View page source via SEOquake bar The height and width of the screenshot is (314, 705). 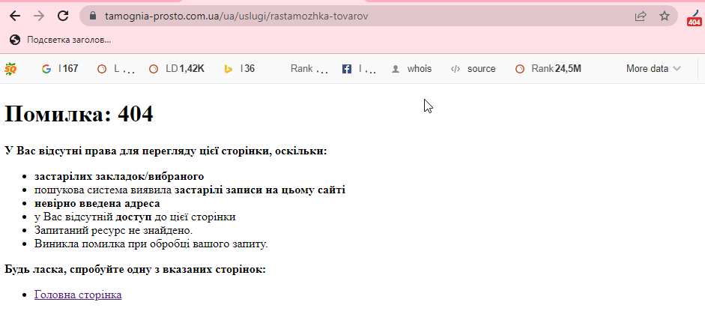[473, 69]
